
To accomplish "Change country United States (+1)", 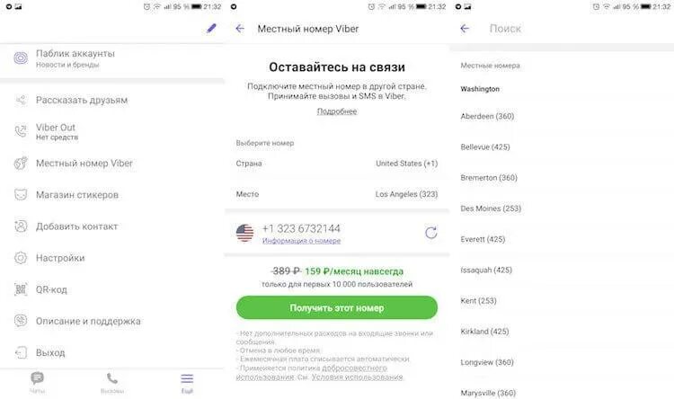I will point(337,164).
